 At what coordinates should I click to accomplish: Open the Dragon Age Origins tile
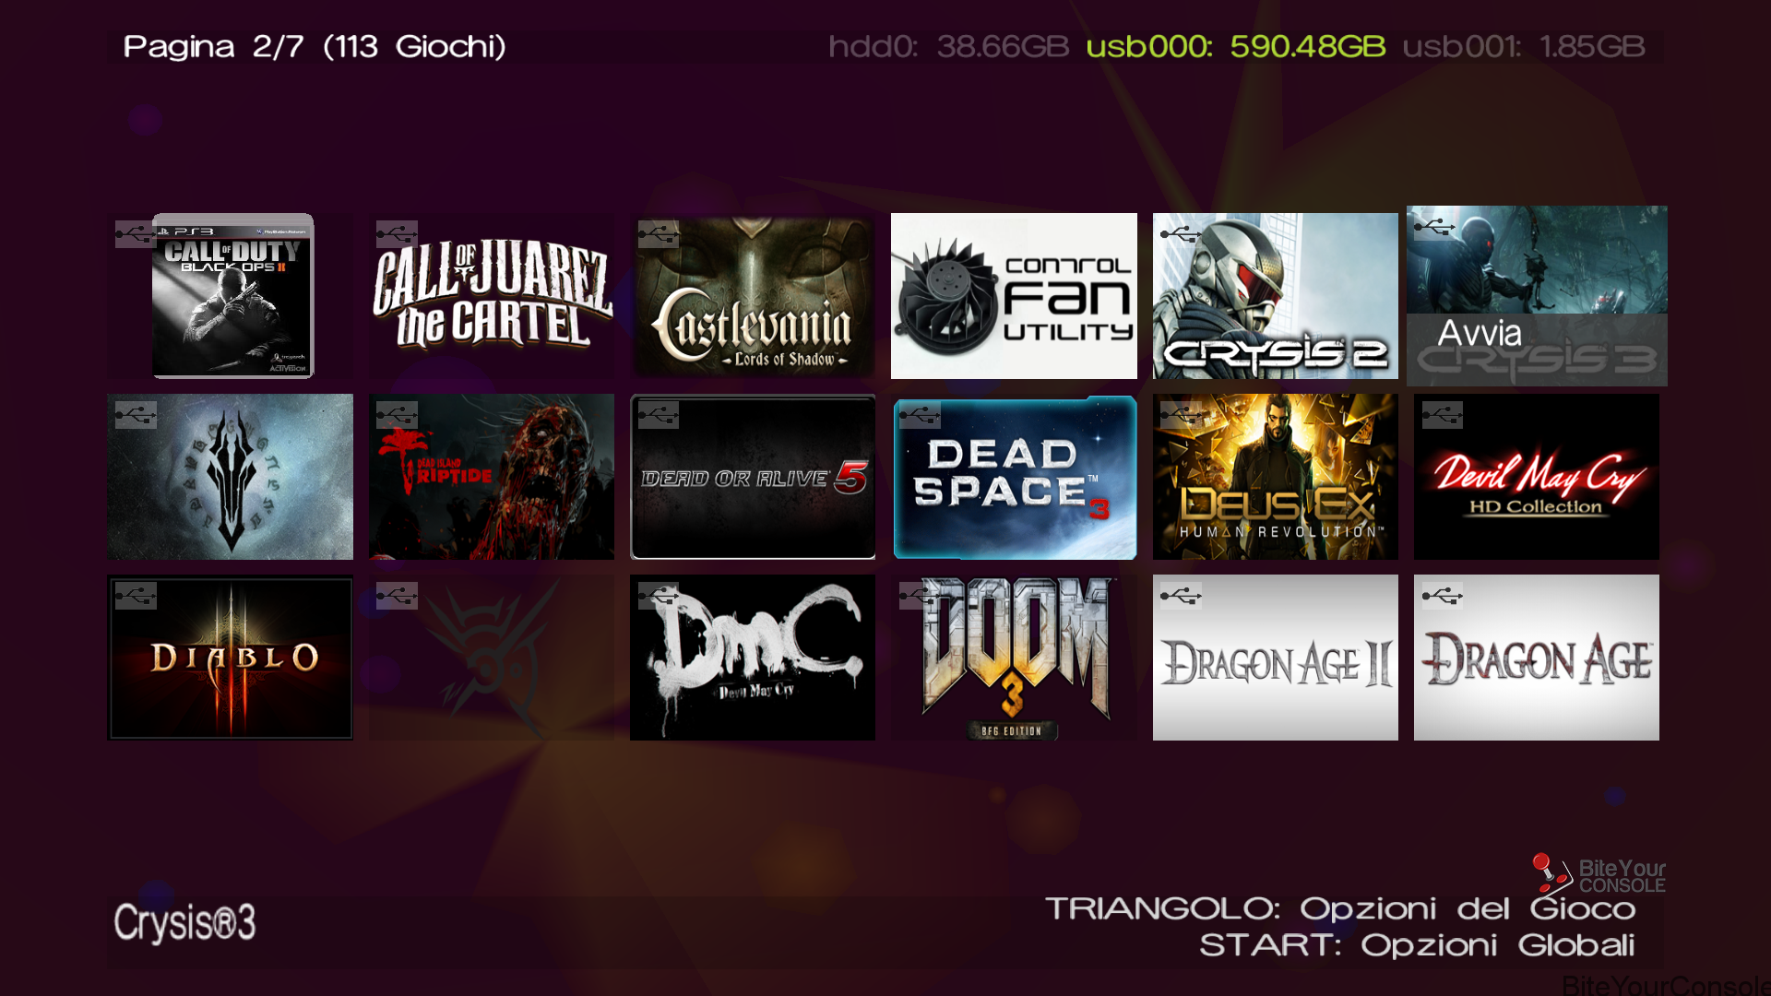click(x=1537, y=658)
